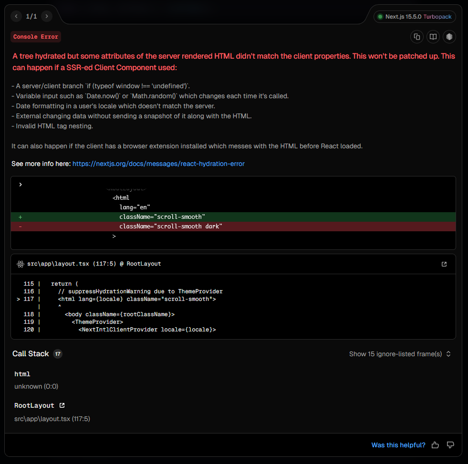Viewport: 468px width, 464px height.
Task: Select the html call stack frame
Action: [x=22, y=374]
